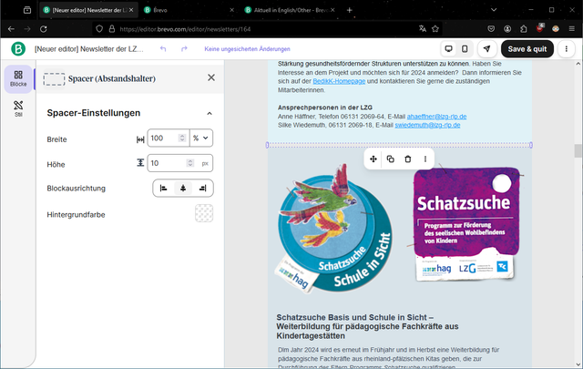Viewport: 583px width, 369px height.
Task: Reload the current page
Action: click(x=44, y=29)
